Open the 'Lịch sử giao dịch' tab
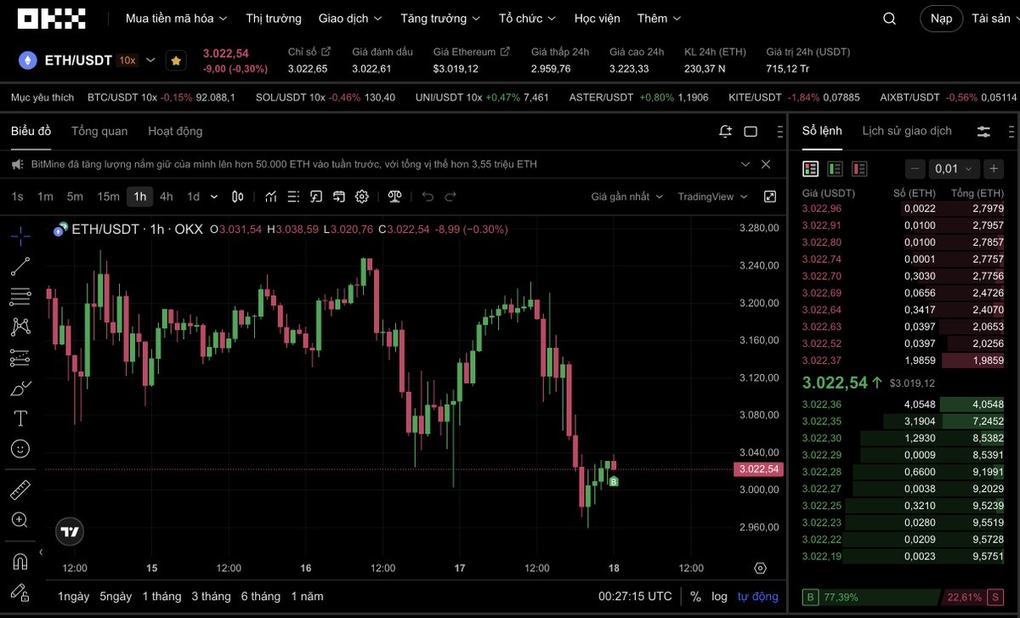Image resolution: width=1020 pixels, height=618 pixels. pyautogui.click(x=907, y=131)
